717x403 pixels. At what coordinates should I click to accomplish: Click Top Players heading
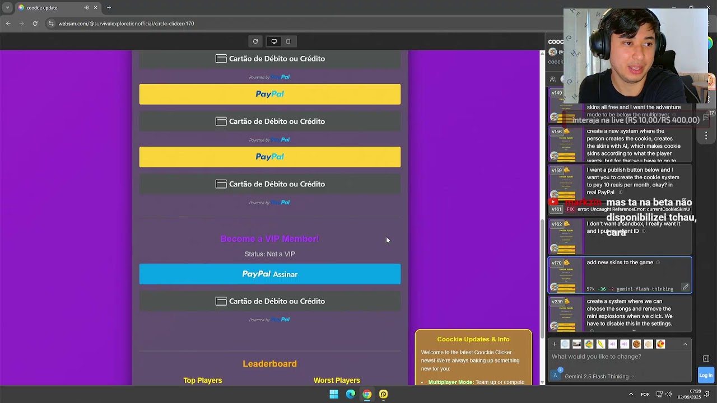click(203, 381)
